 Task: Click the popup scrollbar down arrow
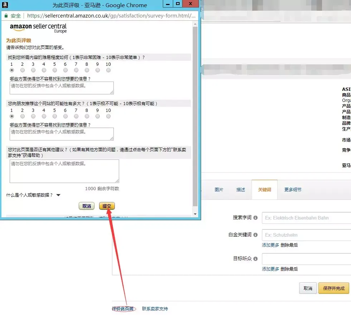click(195, 214)
